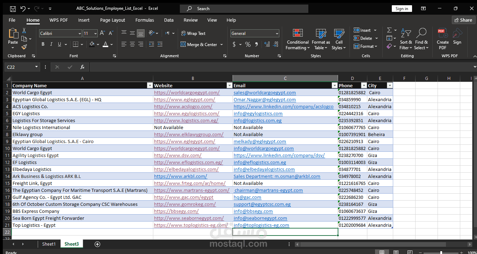Open the File menu
The width and height of the screenshot is (477, 254).
click(x=12, y=20)
